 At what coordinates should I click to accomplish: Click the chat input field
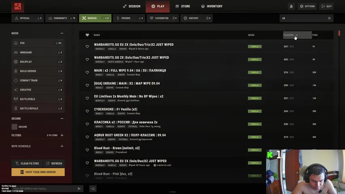43,188
